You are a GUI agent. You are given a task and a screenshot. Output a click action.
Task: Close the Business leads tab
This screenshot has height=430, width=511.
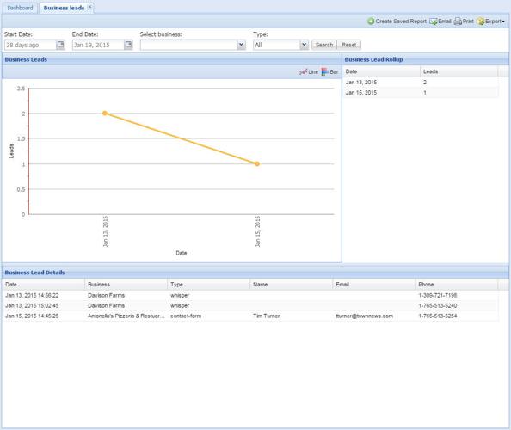point(89,7)
